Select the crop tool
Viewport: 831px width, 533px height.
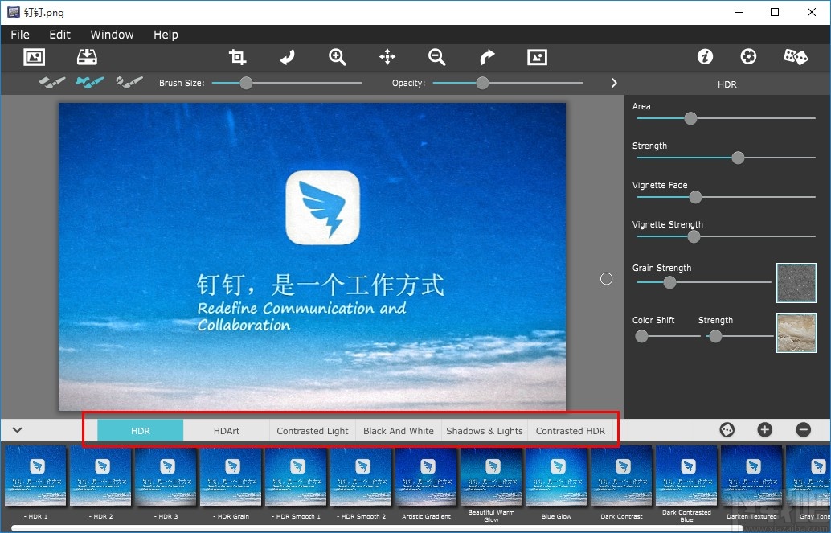pos(237,57)
